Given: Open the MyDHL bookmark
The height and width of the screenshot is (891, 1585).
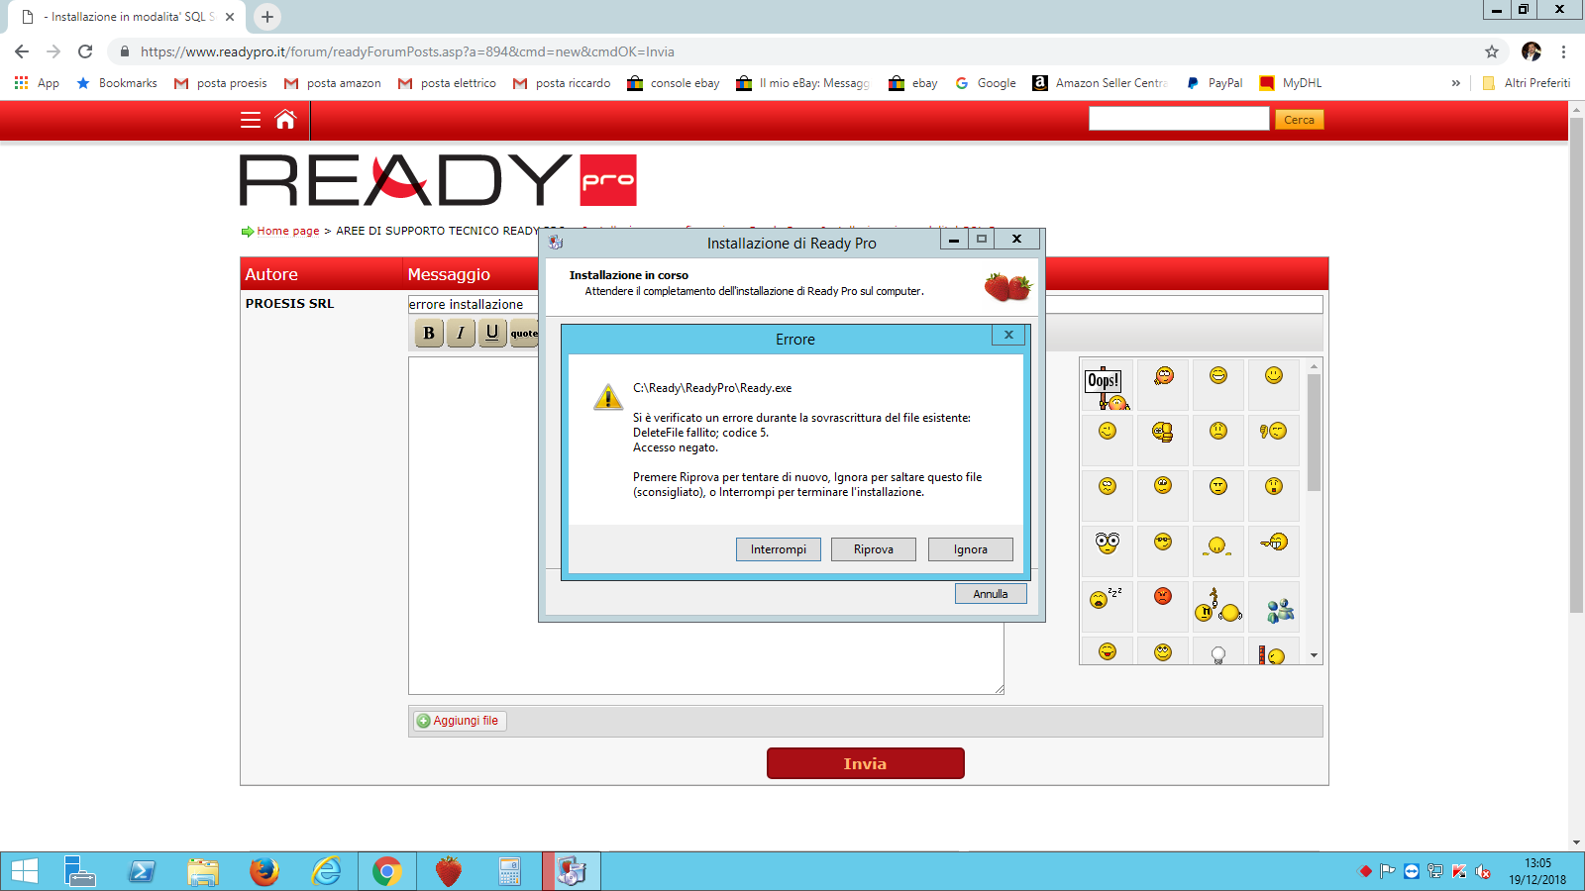Looking at the screenshot, I should [x=1291, y=83].
